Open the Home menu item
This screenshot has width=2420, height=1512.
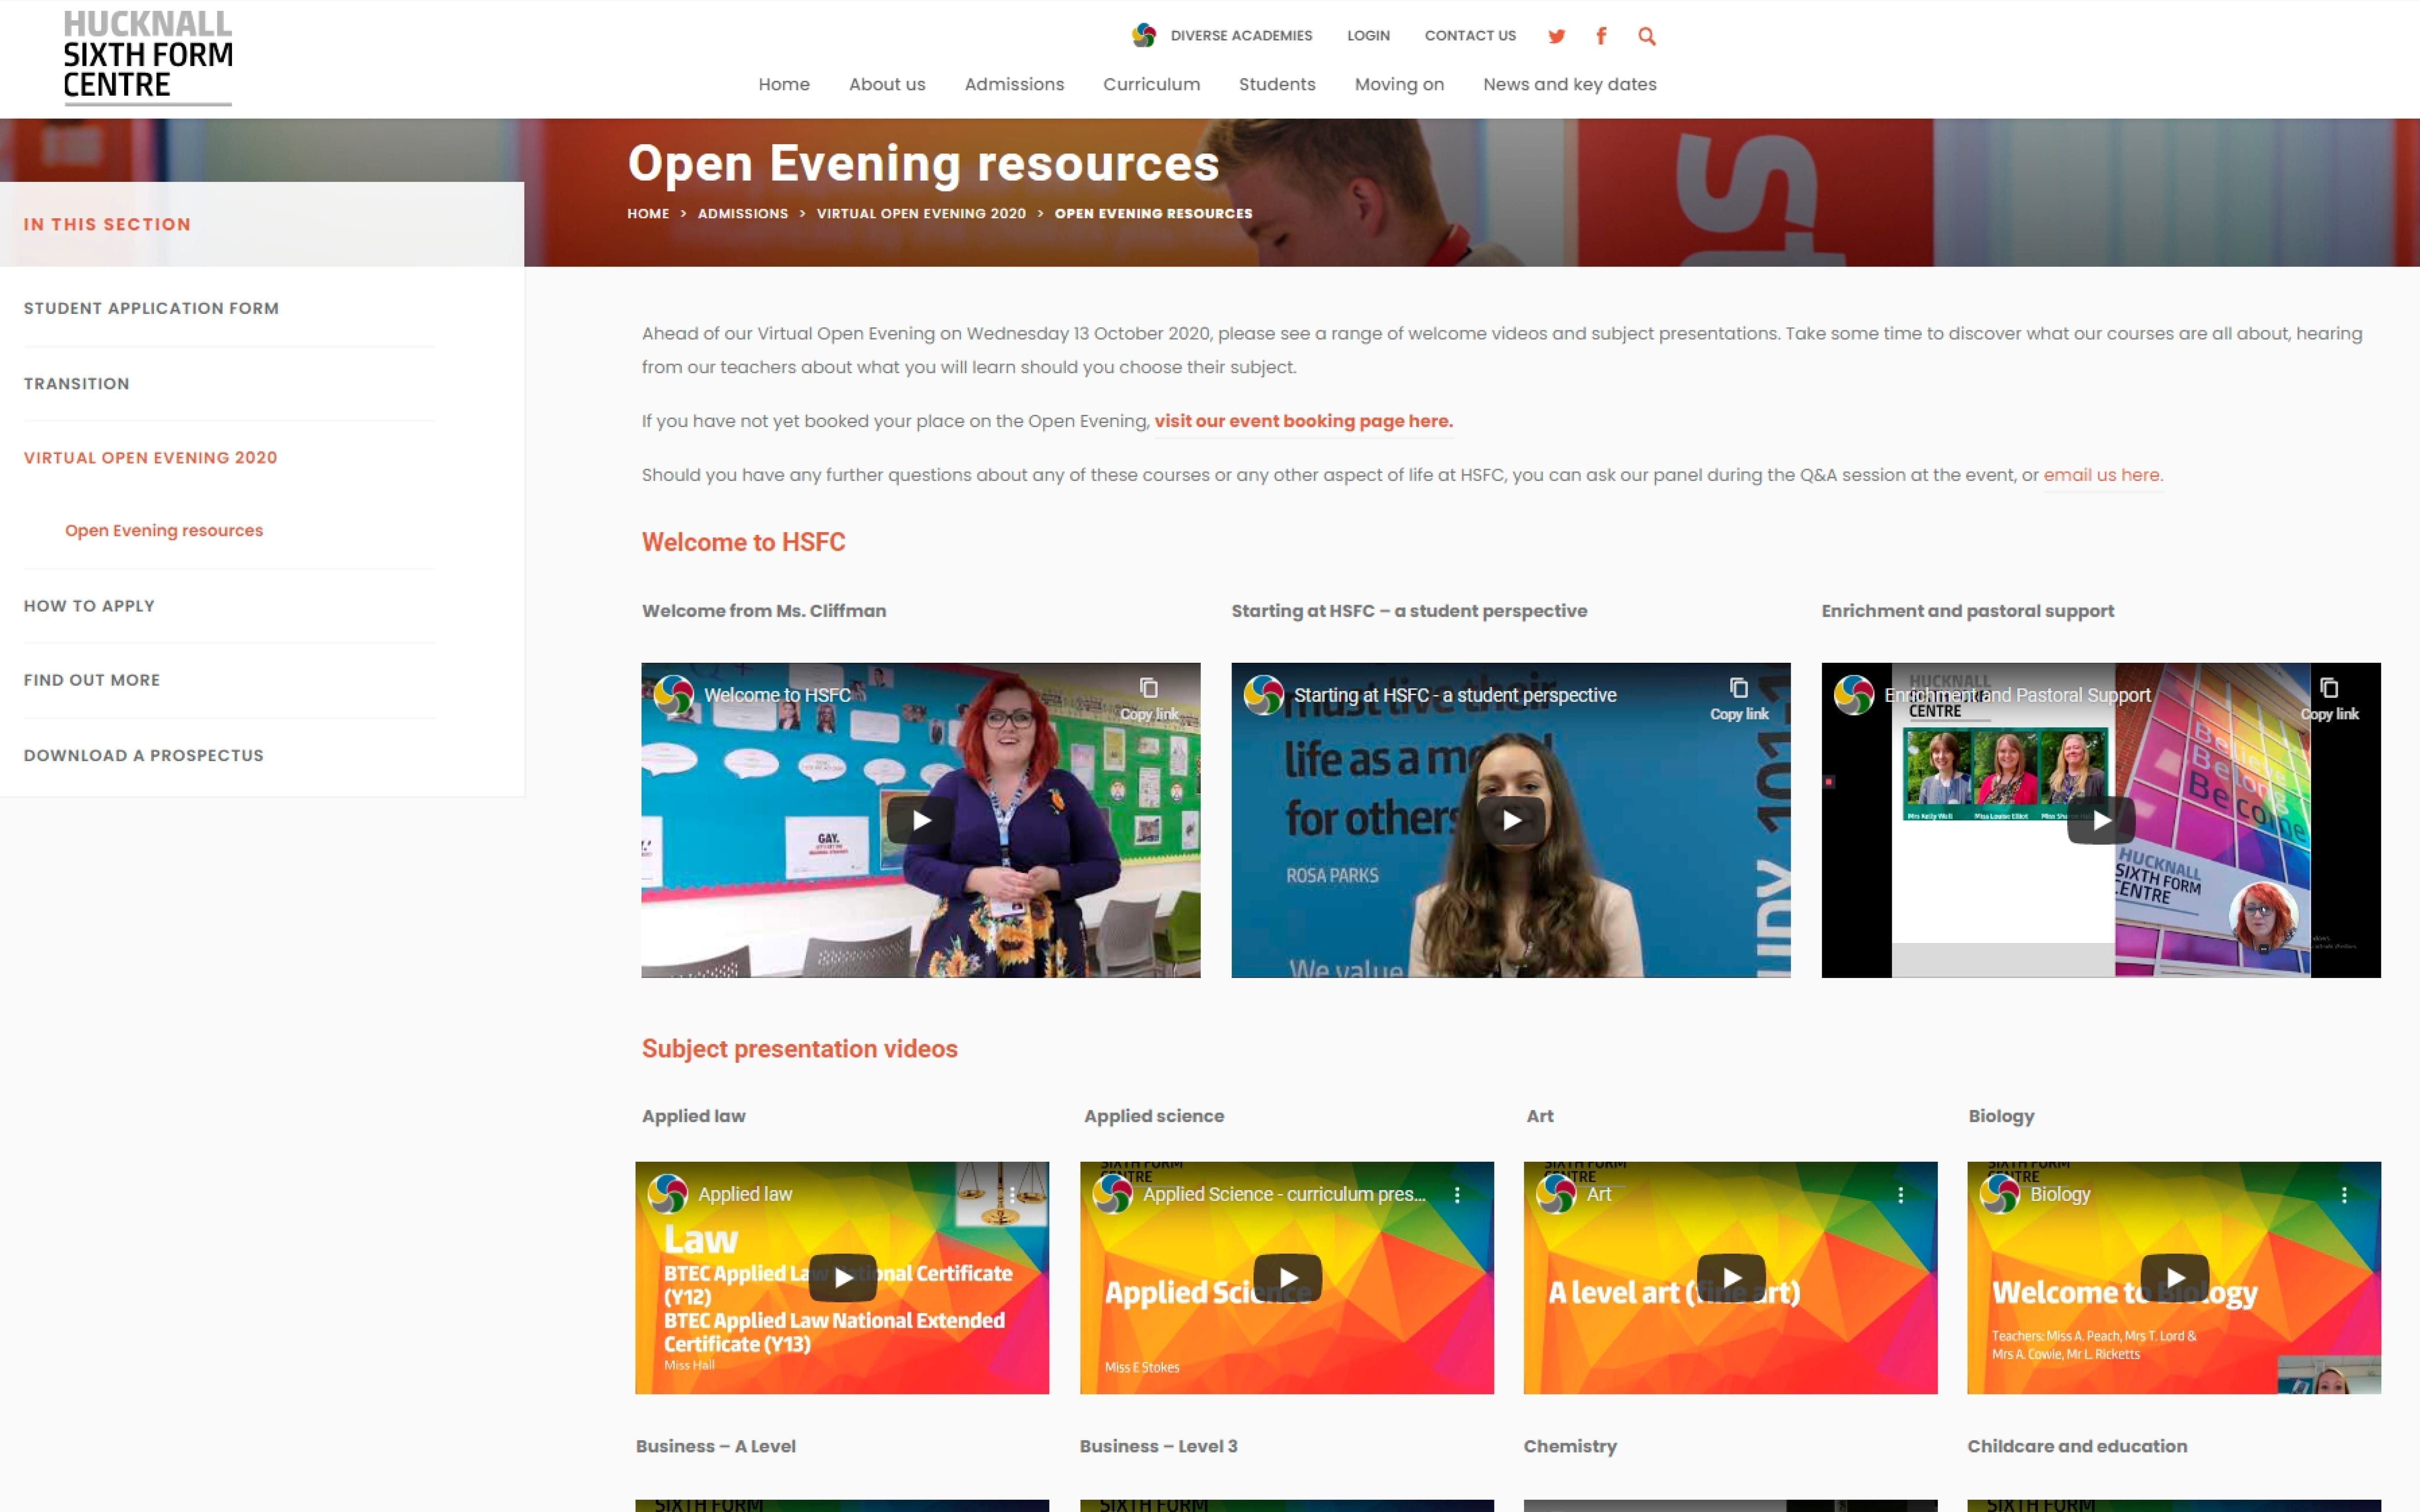[784, 84]
